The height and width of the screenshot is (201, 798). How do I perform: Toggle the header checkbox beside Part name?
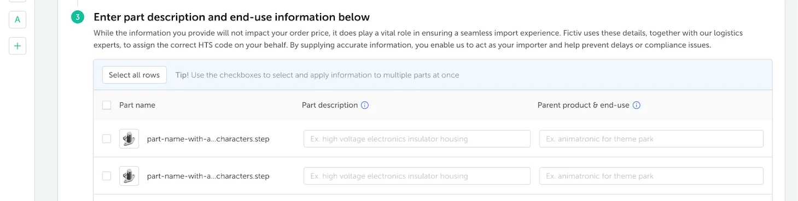click(107, 105)
